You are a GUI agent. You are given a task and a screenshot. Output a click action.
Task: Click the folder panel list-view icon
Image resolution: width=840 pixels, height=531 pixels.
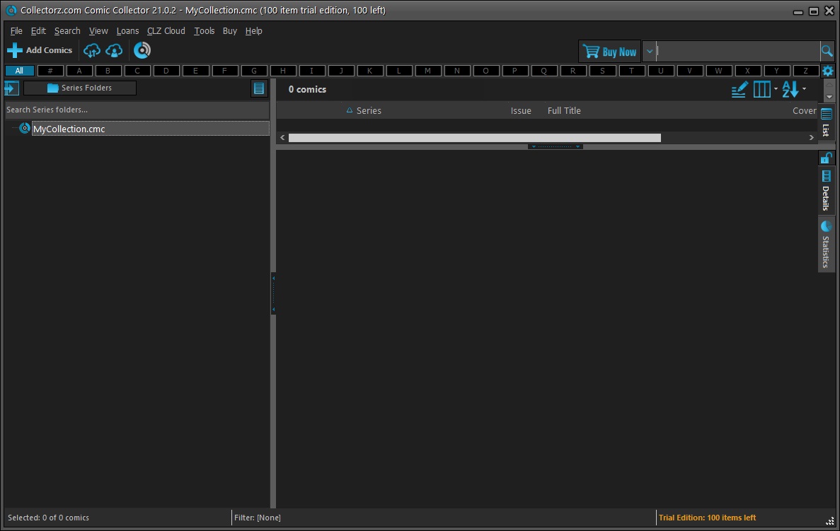click(x=259, y=88)
